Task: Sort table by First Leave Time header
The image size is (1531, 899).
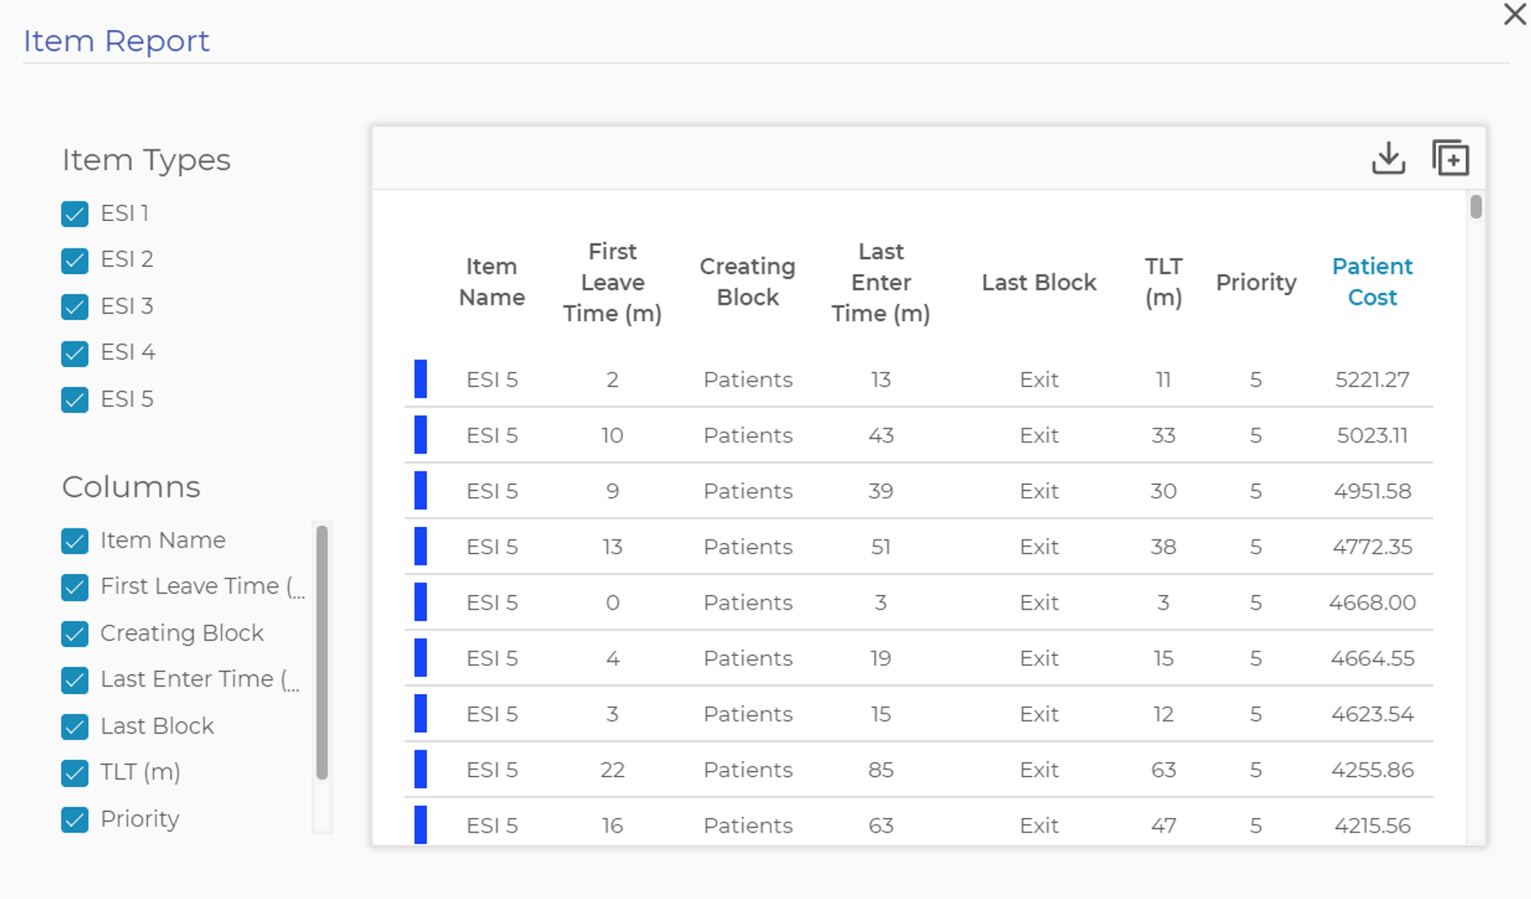Action: point(612,282)
